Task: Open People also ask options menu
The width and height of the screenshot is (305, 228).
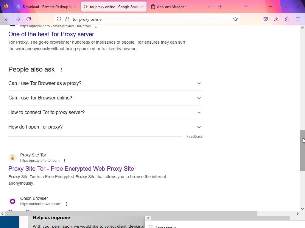Action: coord(61,69)
